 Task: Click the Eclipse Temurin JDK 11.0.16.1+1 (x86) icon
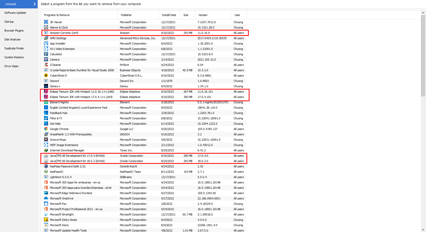(x=46, y=92)
